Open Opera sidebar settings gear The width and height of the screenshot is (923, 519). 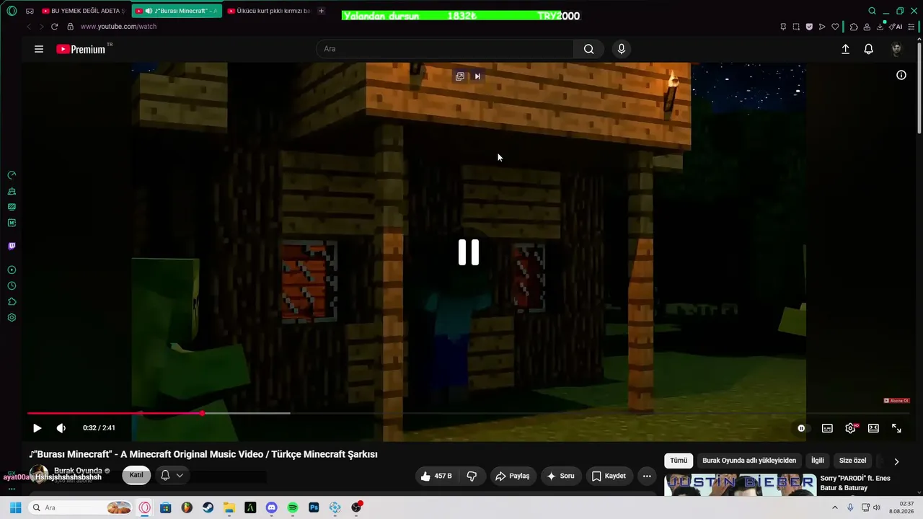(12, 318)
